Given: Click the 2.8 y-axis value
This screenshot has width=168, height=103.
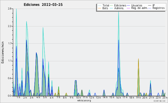Looking at the screenshot, I should 10,9.
